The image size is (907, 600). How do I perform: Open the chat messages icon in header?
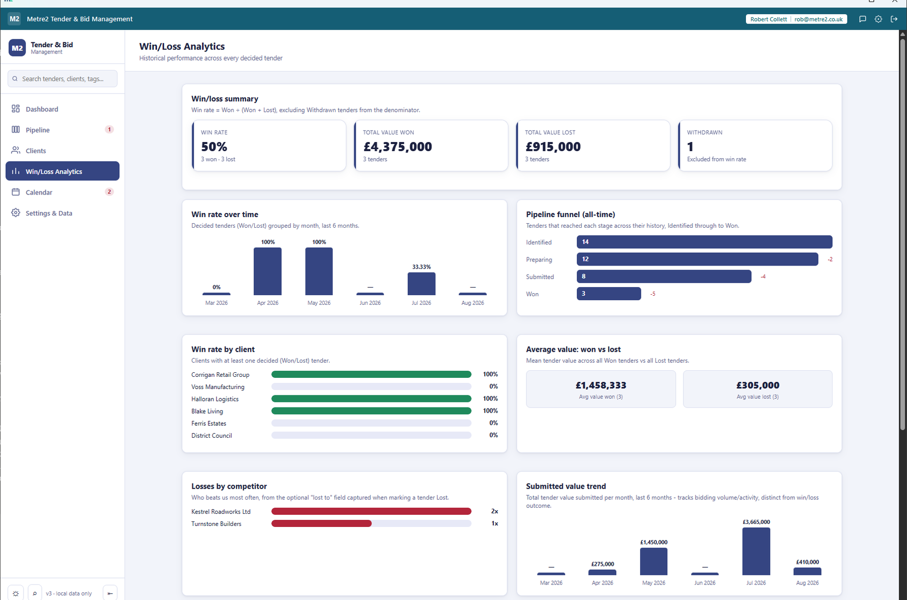point(862,19)
